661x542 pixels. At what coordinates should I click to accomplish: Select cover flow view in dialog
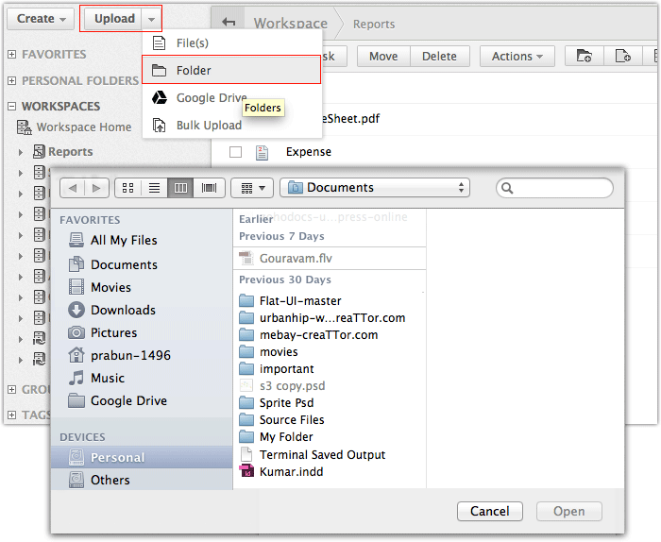click(x=209, y=188)
